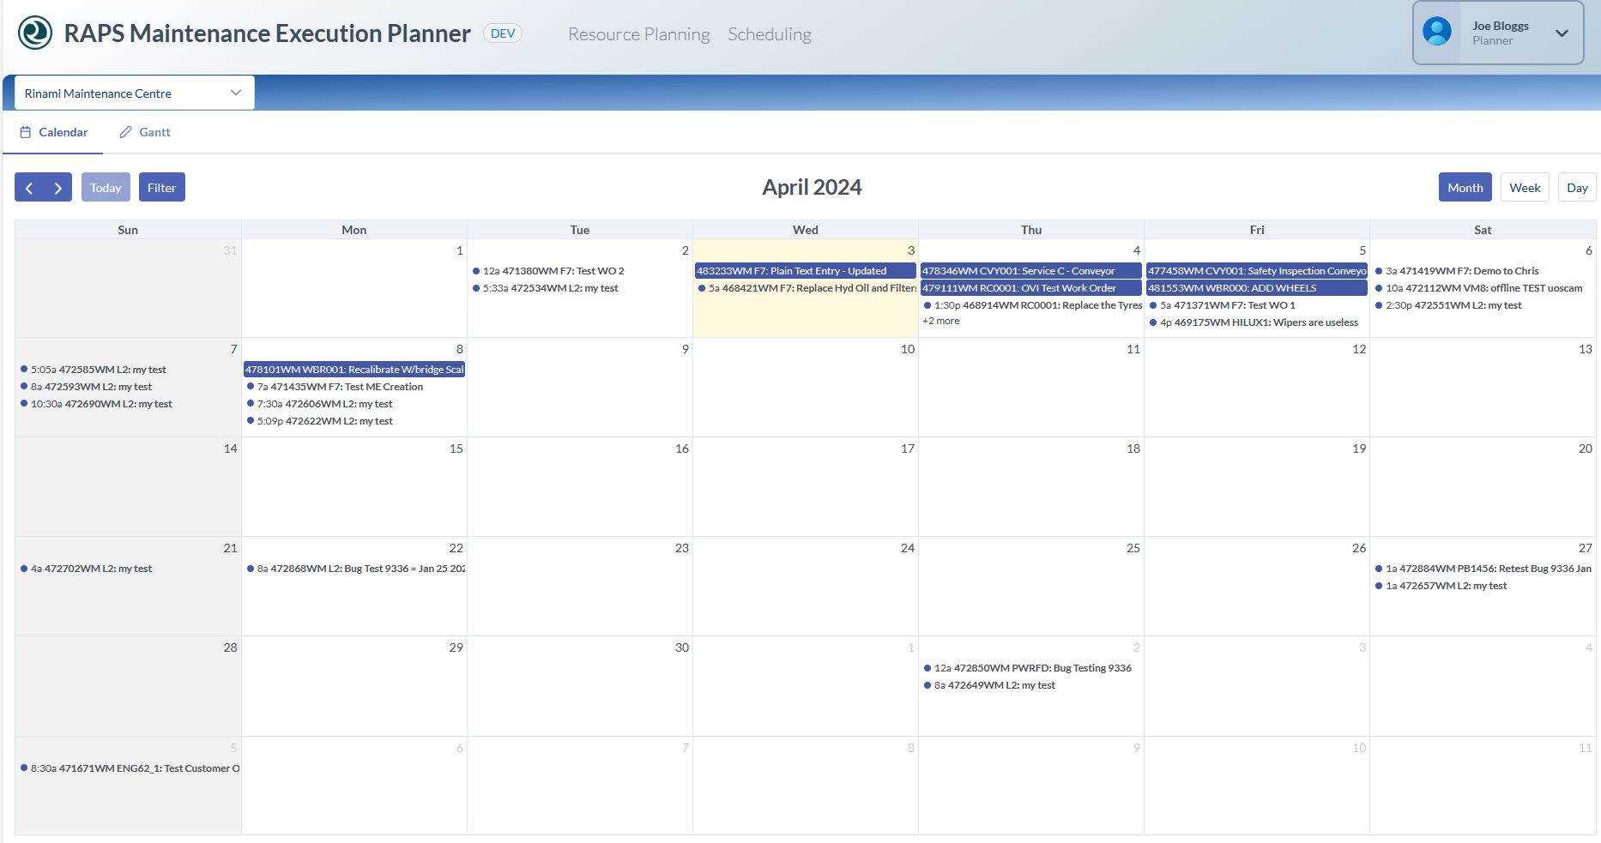Switch calendar to Week view
This screenshot has height=843, width=1601.
click(1525, 187)
